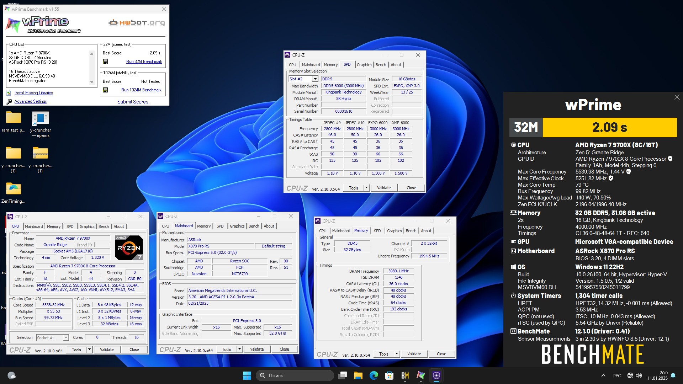Image resolution: width=683 pixels, height=384 pixels.
Task: Click the PCI-Express 5.0 (32.0 GT/s) bus specs
Action: [240, 252]
